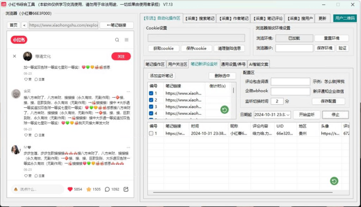Viewport: 361px width, 207px height.
Task: Open 笔记操作区 sub-tab
Action: coord(155,64)
